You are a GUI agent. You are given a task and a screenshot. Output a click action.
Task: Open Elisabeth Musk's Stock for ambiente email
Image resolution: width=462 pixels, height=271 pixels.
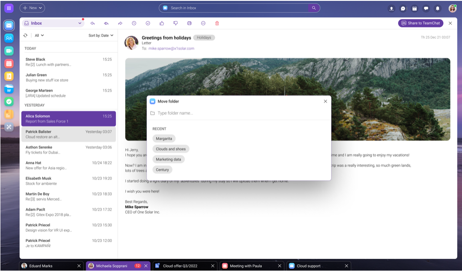[69, 181]
